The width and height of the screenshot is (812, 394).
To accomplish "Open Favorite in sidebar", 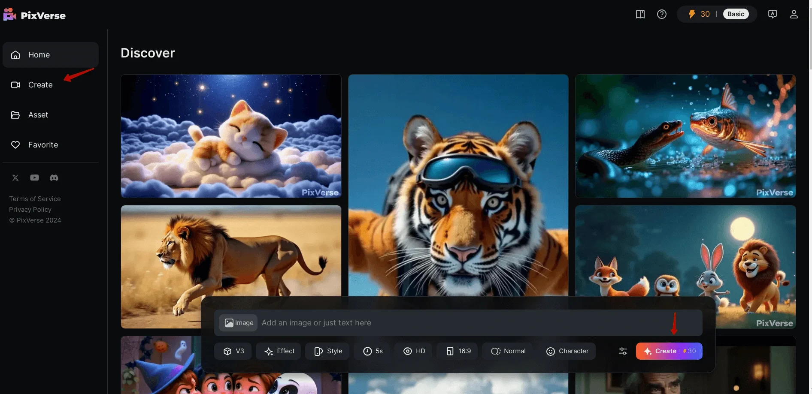I will tap(43, 145).
